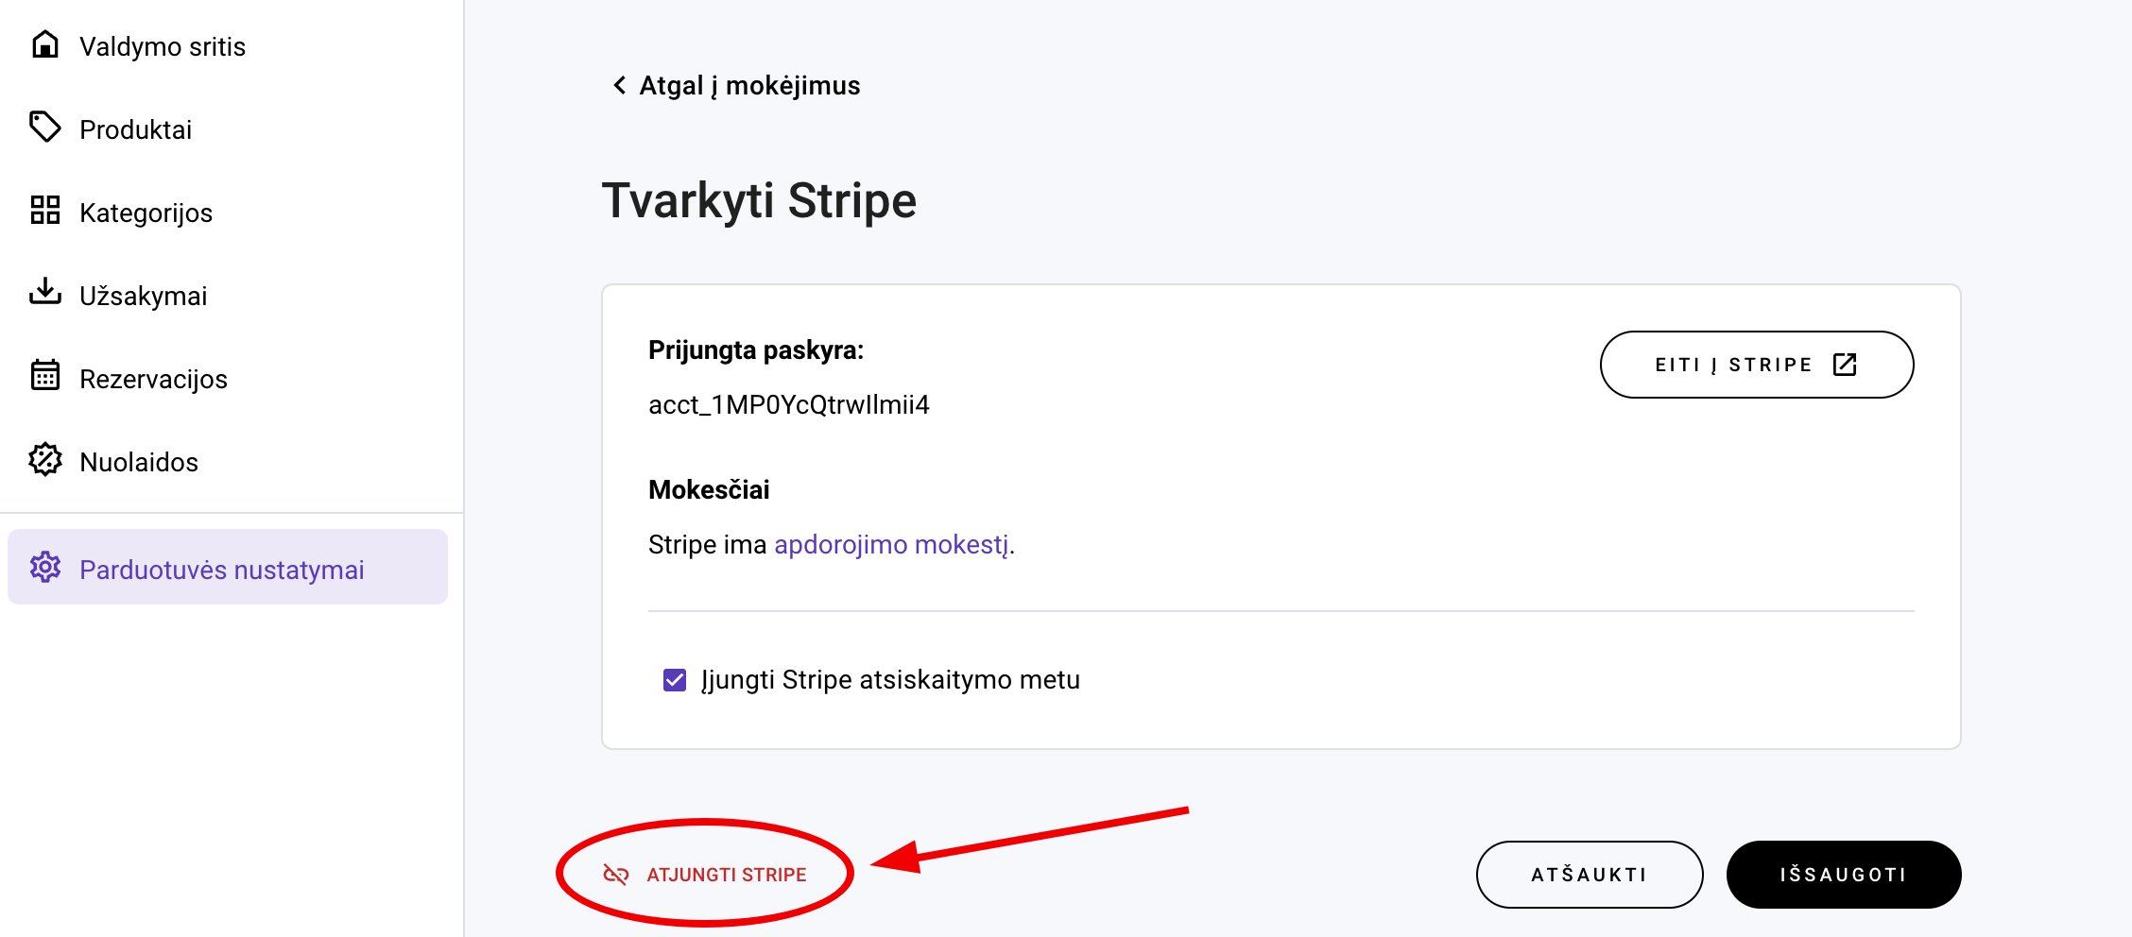
Task: Click the unlink icon beside Atjungti Stripe
Action: (616, 875)
